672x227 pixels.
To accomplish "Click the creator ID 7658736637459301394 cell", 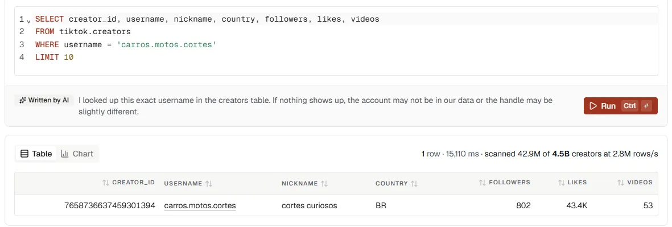I will click(109, 205).
